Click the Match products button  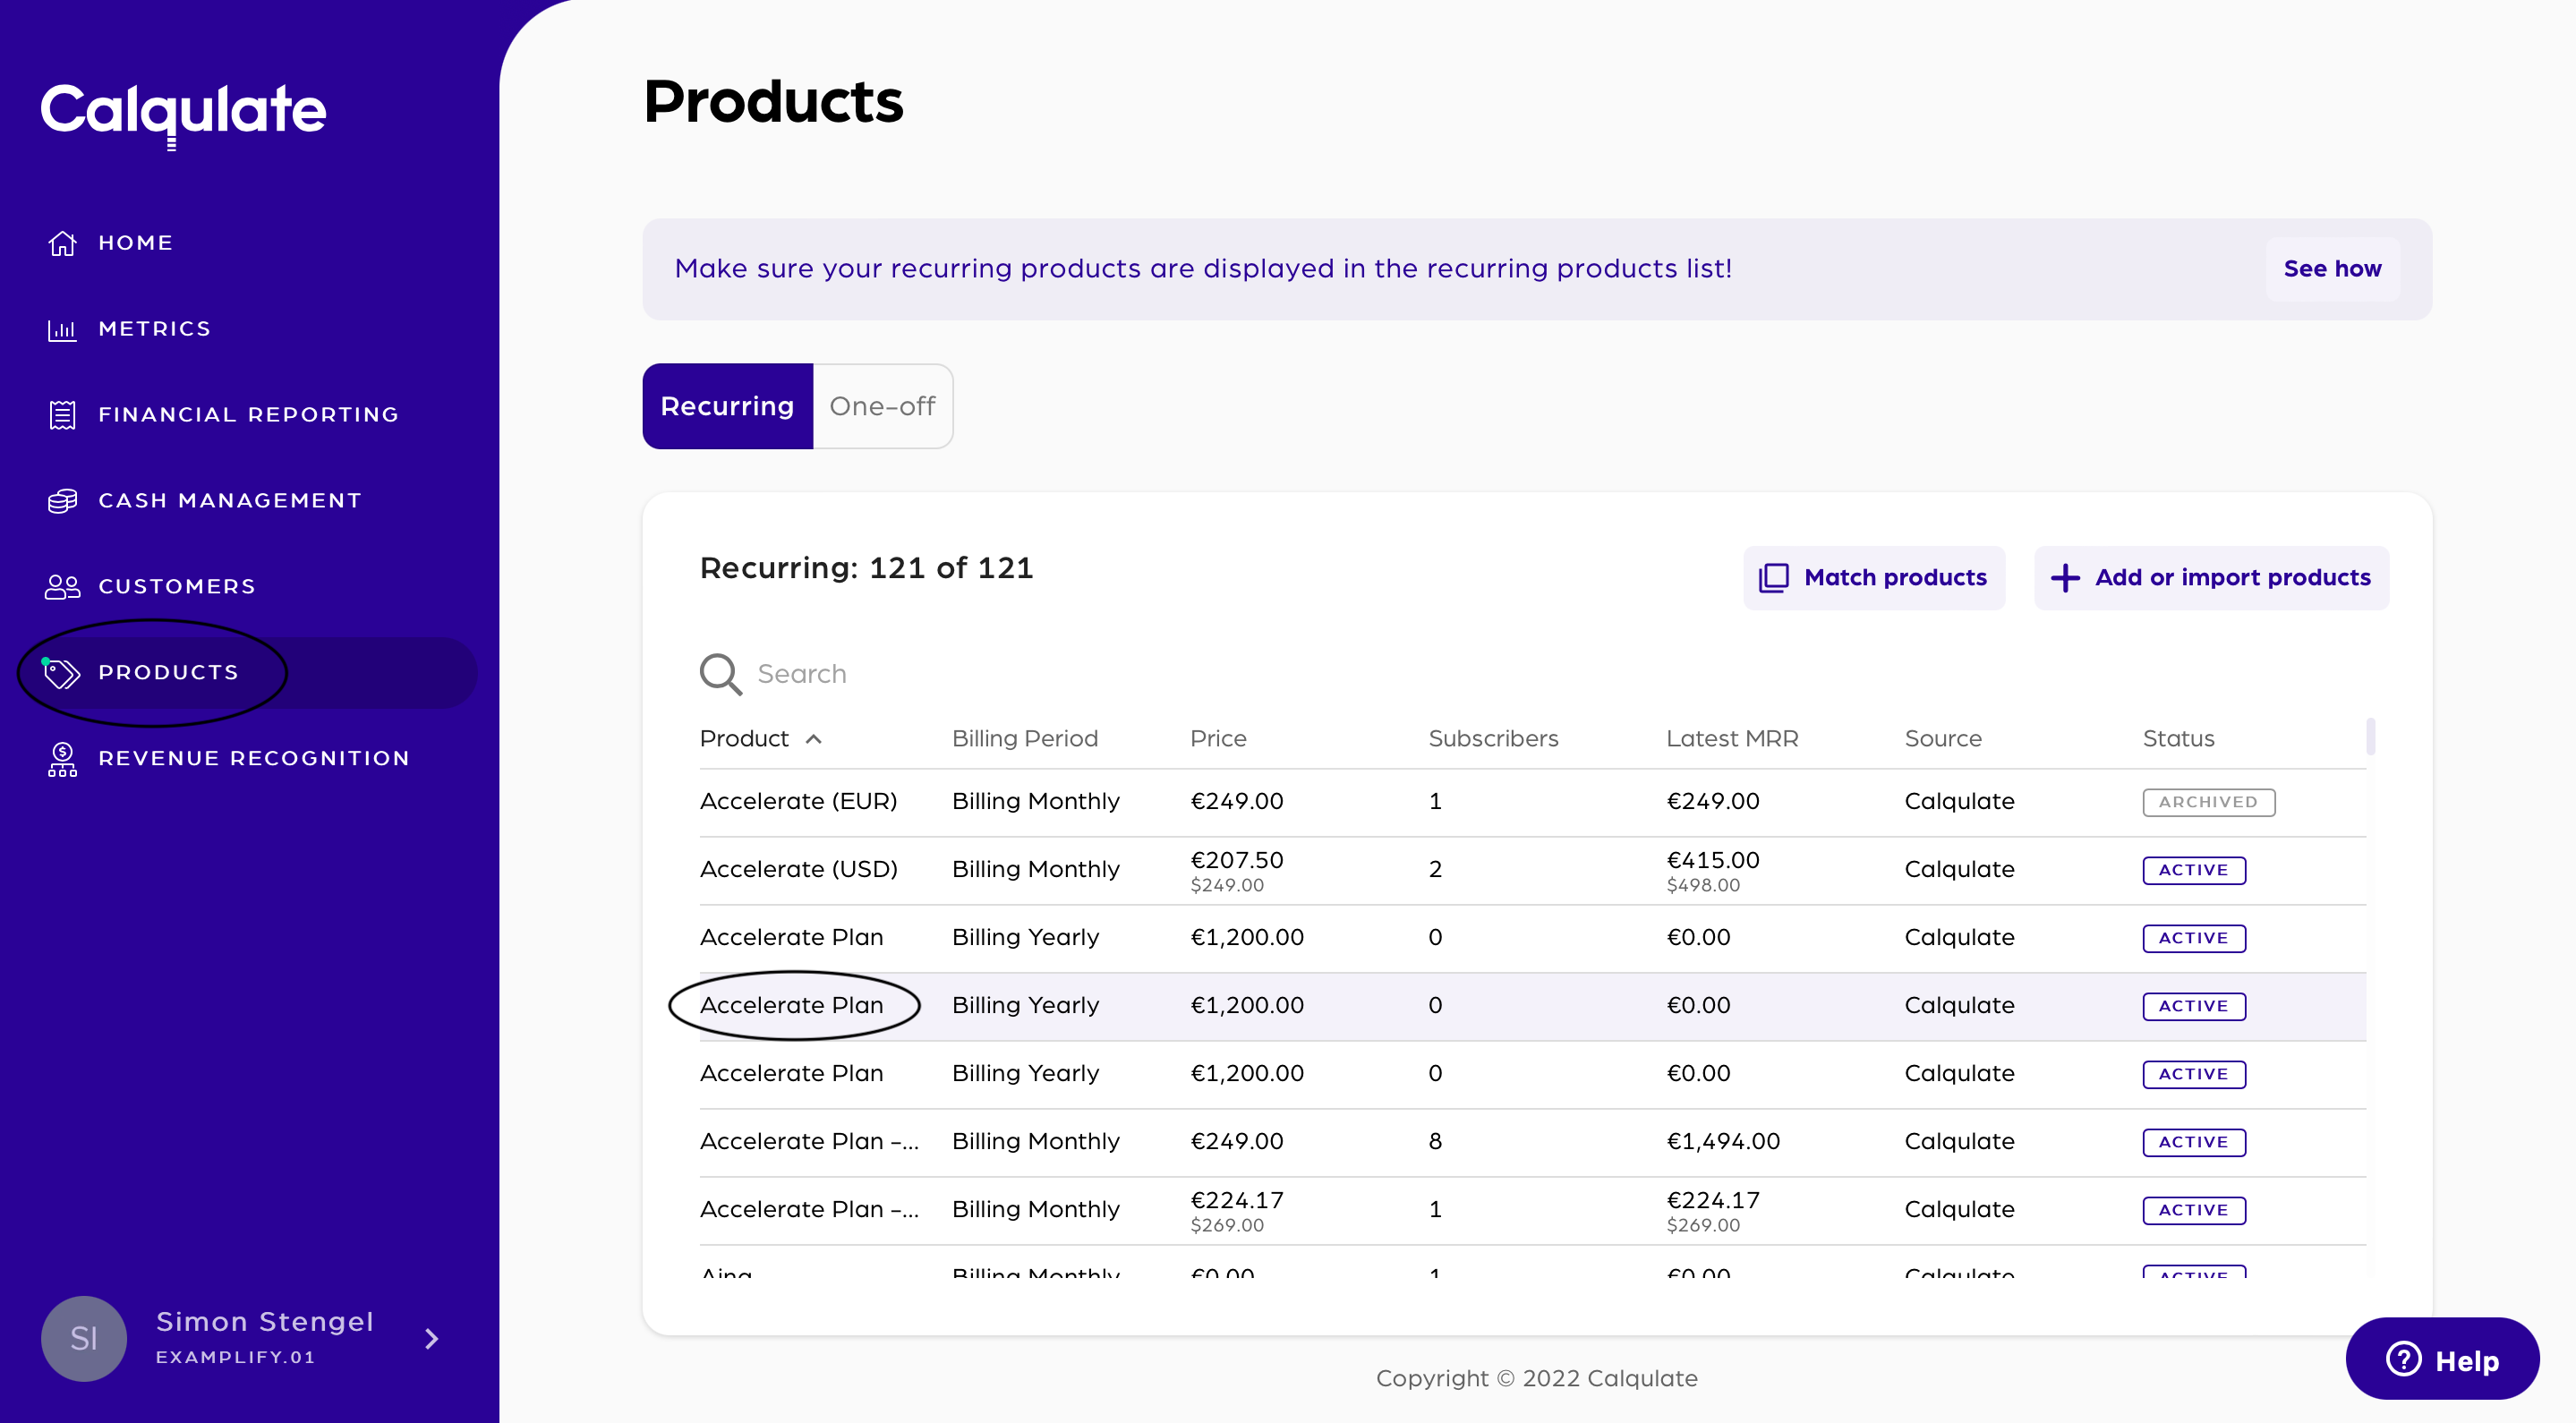[x=1874, y=578]
